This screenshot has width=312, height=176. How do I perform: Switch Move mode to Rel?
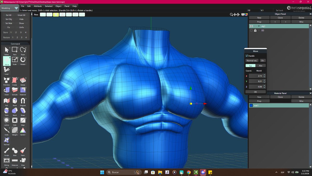[x=250, y=66]
